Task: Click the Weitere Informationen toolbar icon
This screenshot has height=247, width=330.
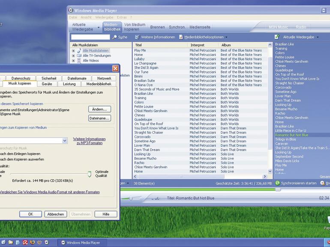Action: coord(137,37)
